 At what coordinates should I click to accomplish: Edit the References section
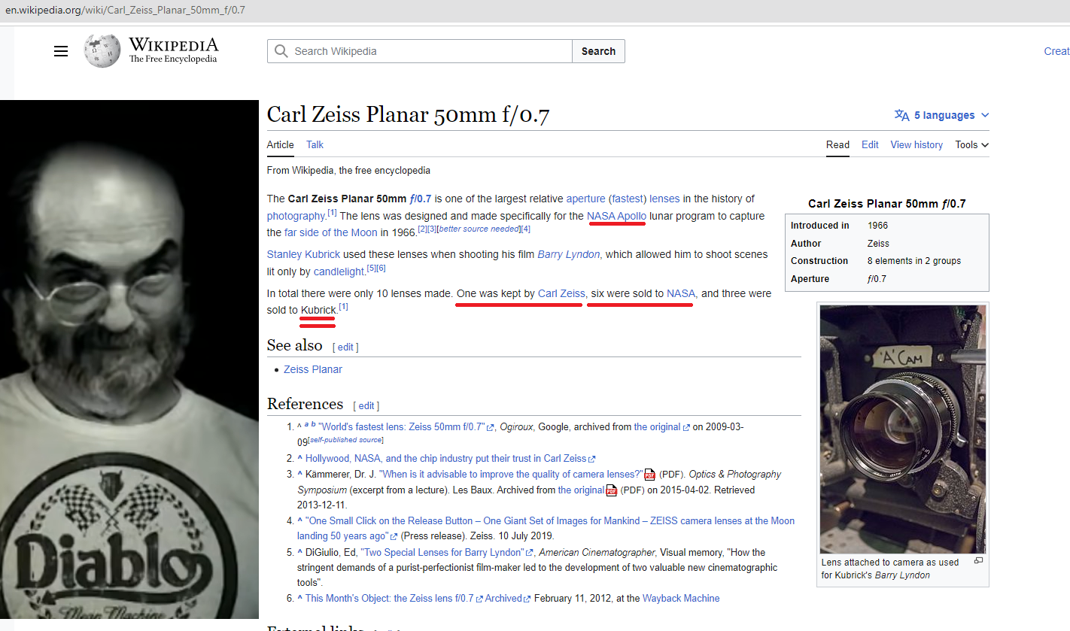coord(366,405)
